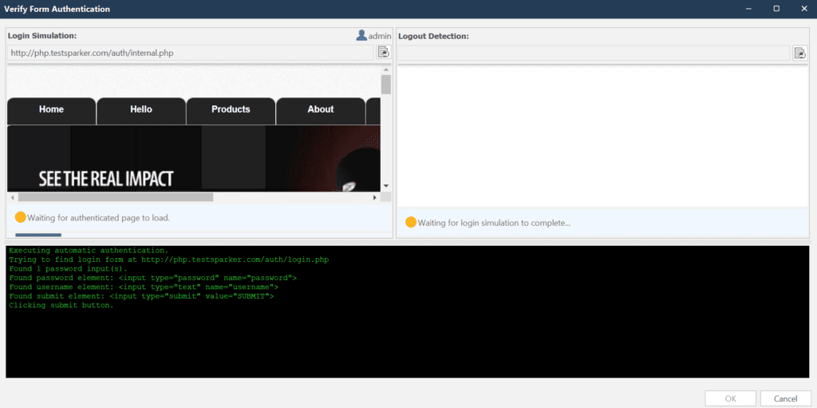Click the SEE THE REAL IMPACT banner
This screenshot has height=408, width=817.
click(x=106, y=178)
